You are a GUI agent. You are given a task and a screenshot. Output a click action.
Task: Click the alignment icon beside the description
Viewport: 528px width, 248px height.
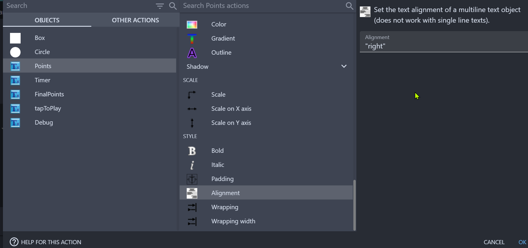[365, 12]
